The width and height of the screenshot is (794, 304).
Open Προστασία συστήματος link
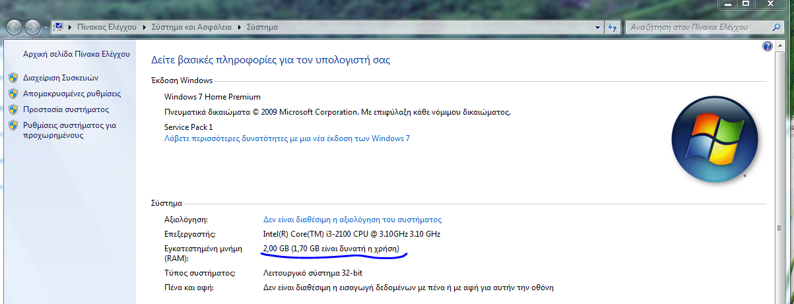66,109
